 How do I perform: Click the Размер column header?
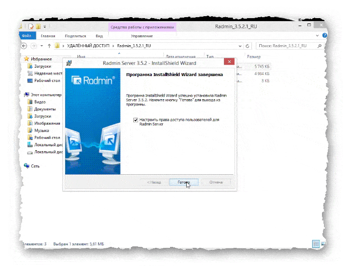[254, 56]
